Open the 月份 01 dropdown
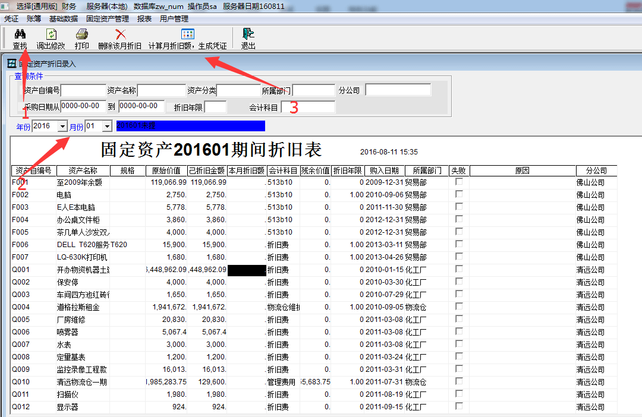The image size is (642, 417). (x=107, y=127)
